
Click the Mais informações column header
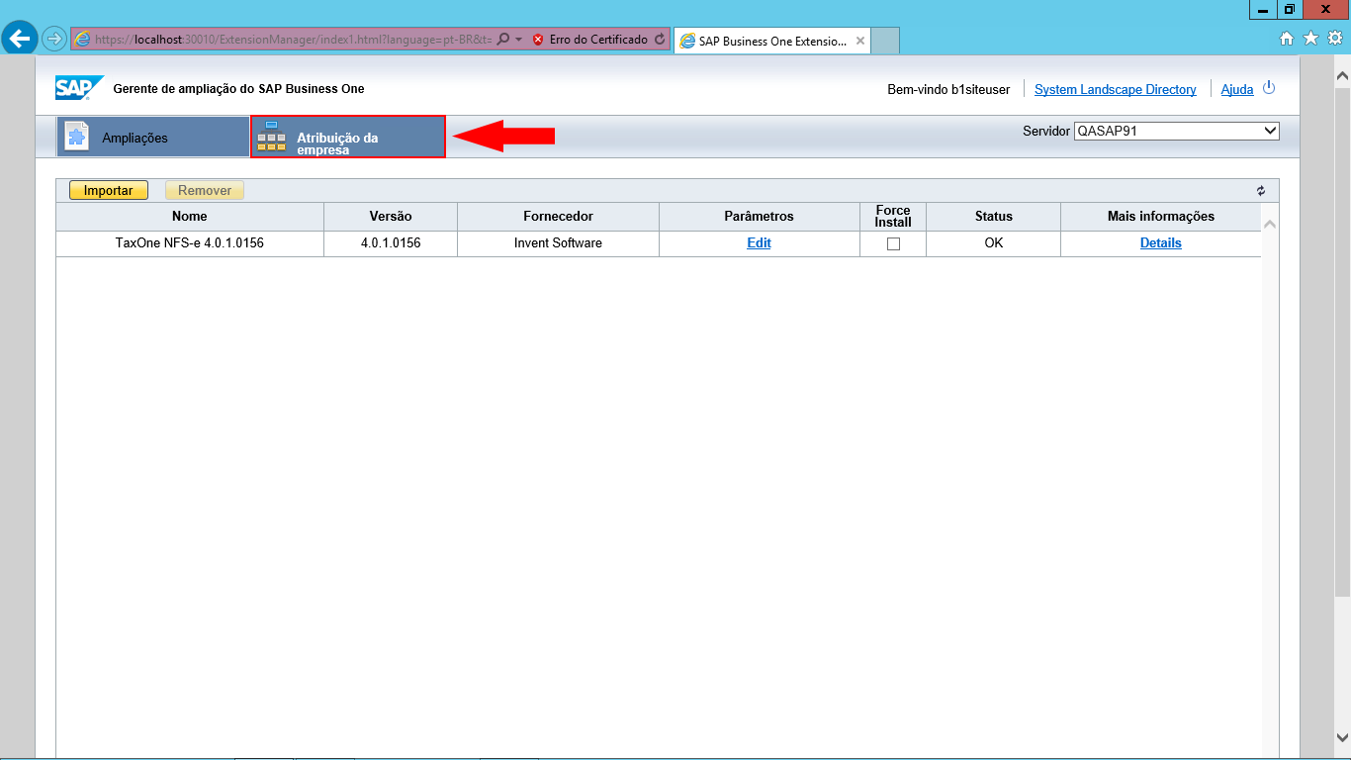point(1161,216)
